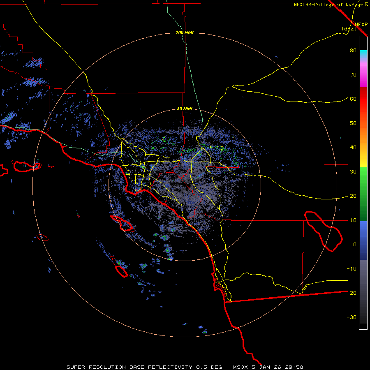Click the "KSOX" station identifier in the caption
The width and height of the screenshot is (370, 370).
[240, 367]
